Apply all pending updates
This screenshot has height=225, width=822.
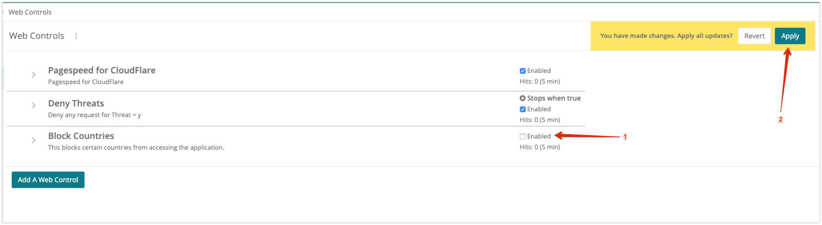tap(790, 36)
